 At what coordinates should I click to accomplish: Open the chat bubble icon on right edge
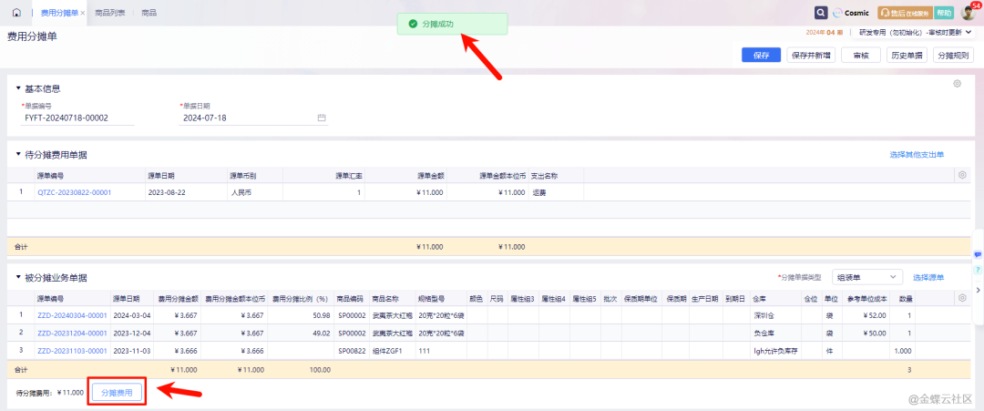pos(978,254)
